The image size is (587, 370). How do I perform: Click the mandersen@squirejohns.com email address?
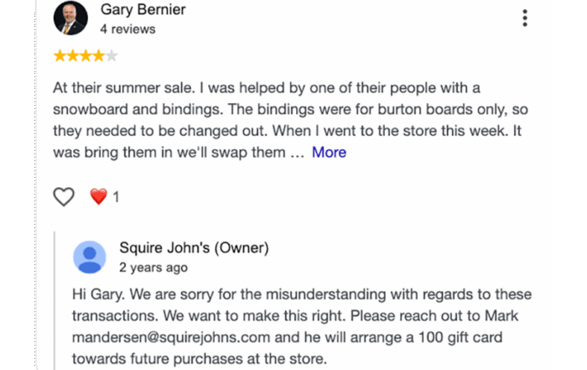click(x=171, y=337)
